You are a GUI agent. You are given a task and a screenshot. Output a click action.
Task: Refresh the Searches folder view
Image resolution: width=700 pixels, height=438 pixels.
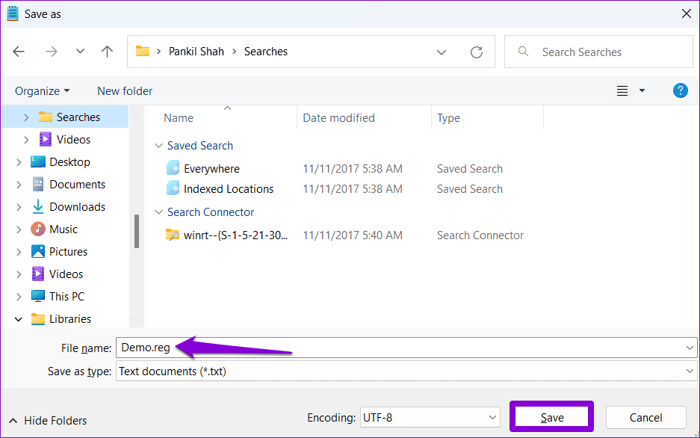pos(477,52)
